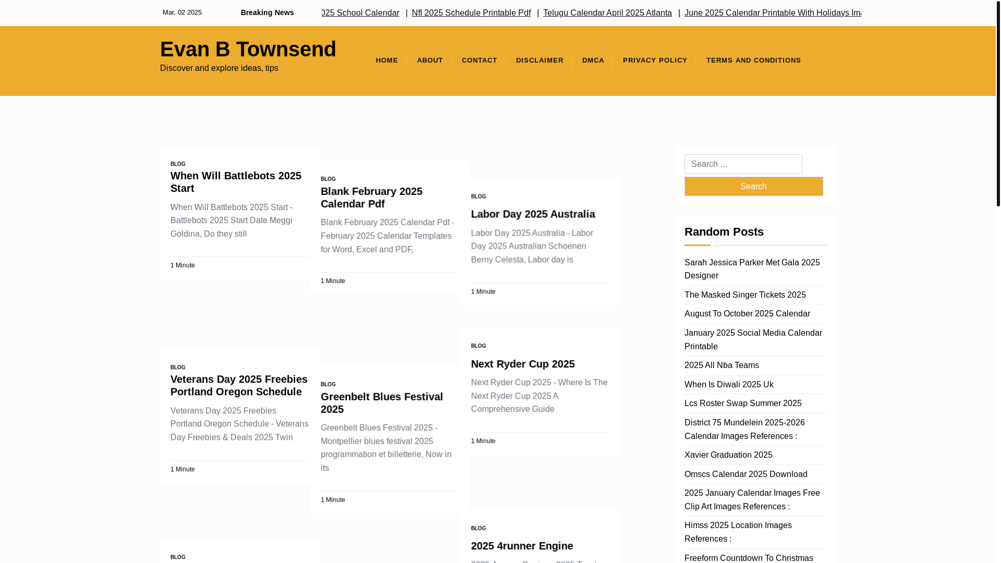Open 2025 All Nba Teams link
Image resolution: width=1001 pixels, height=563 pixels.
722,365
